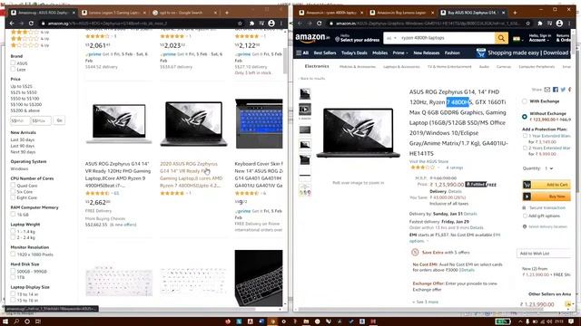Open the profile avatar in the right Chrome window
The height and width of the screenshot is (326, 581).
tap(559, 24)
